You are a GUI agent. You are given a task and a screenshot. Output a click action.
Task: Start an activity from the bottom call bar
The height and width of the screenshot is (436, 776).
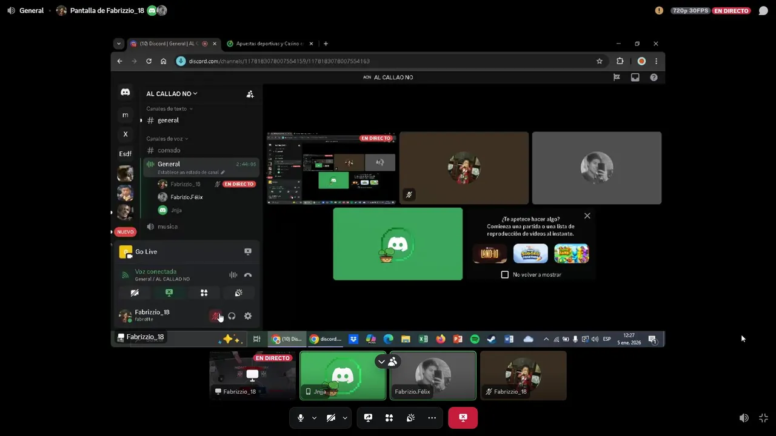point(389,418)
